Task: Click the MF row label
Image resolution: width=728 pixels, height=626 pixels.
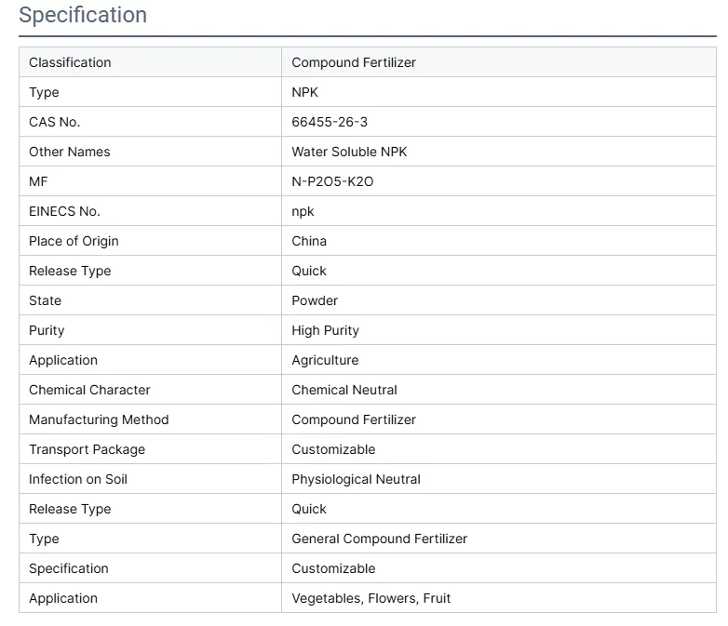Action: click(38, 181)
